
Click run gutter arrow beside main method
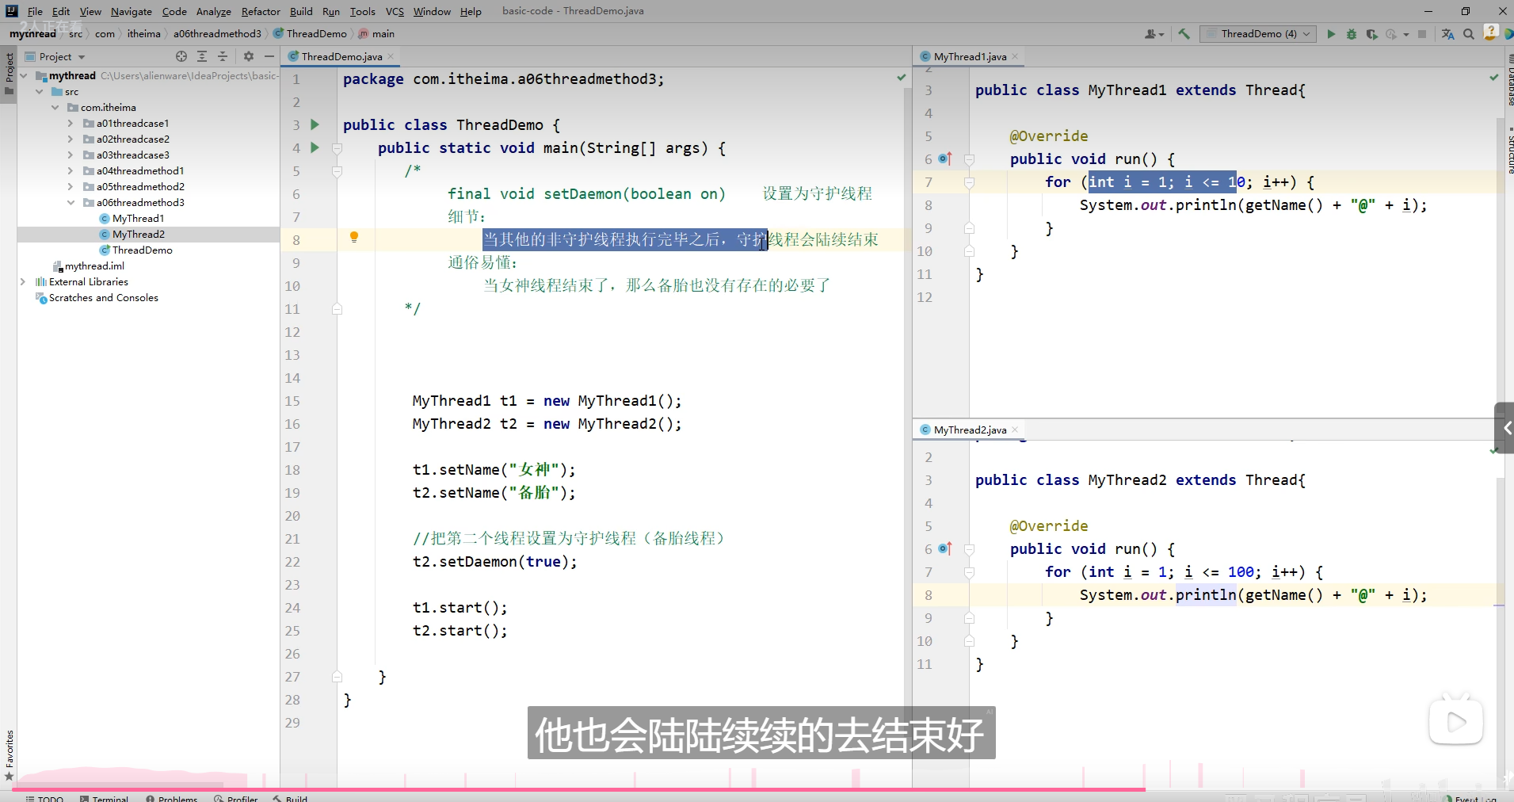(315, 147)
